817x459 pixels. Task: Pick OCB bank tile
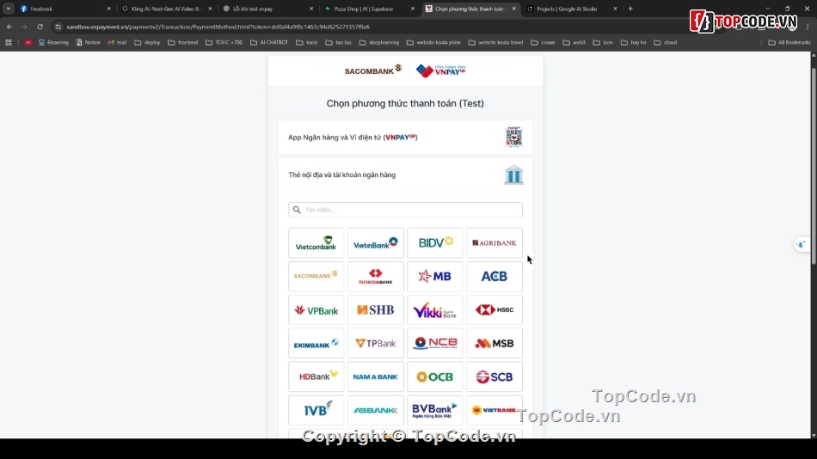point(435,376)
